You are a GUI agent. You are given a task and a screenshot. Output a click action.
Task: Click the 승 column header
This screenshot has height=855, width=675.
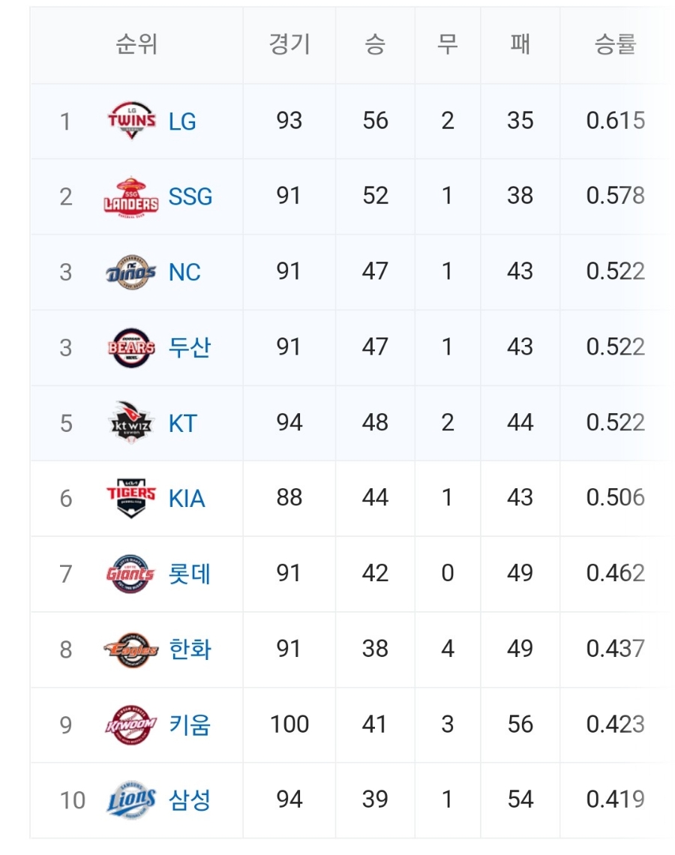point(375,45)
